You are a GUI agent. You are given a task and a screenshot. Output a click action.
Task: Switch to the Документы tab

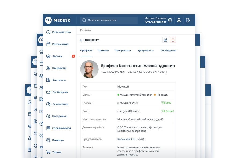[x=146, y=50]
